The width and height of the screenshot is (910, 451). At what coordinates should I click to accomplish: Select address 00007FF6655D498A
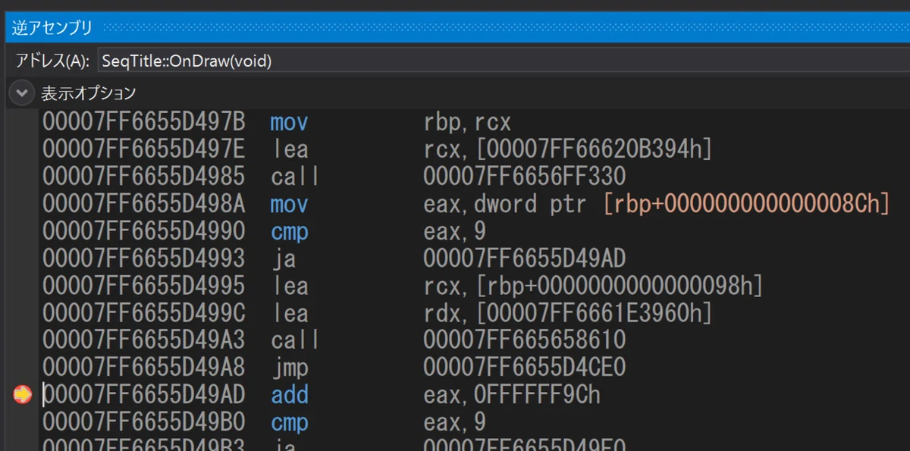[x=143, y=204]
